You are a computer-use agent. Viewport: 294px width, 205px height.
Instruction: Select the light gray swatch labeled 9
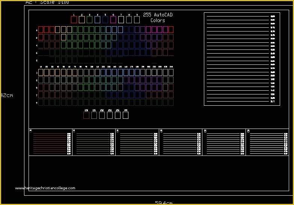(x=137, y=19)
